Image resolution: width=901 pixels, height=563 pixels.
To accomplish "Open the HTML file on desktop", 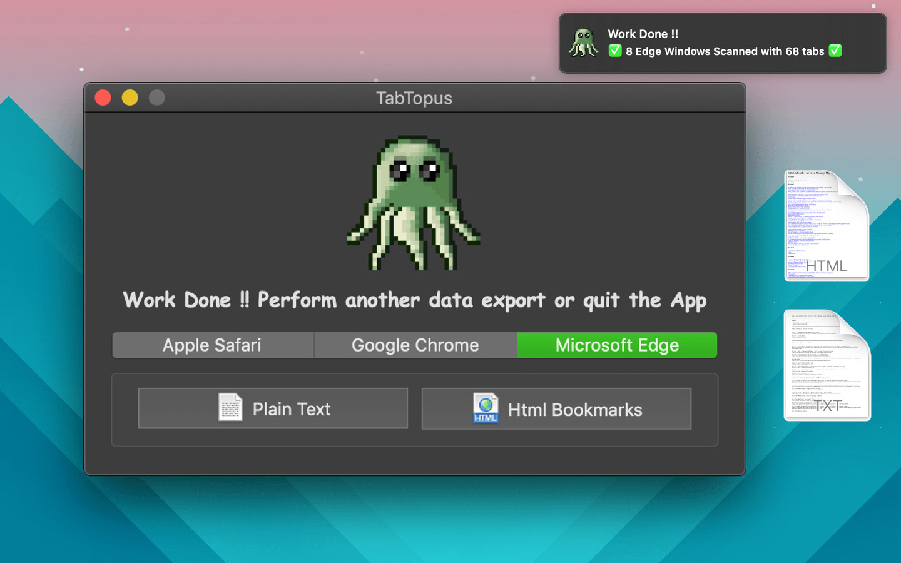I will pyautogui.click(x=827, y=226).
